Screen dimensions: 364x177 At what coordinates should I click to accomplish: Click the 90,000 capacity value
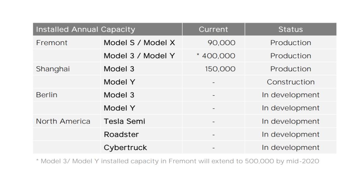pos(221,43)
